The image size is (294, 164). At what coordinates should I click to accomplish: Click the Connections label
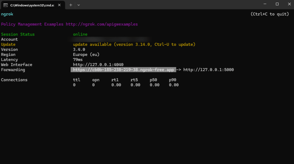[x=14, y=80]
